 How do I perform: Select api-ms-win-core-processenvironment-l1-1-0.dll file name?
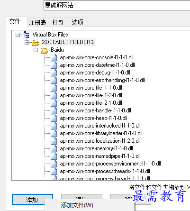pyautogui.click(x=110, y=164)
